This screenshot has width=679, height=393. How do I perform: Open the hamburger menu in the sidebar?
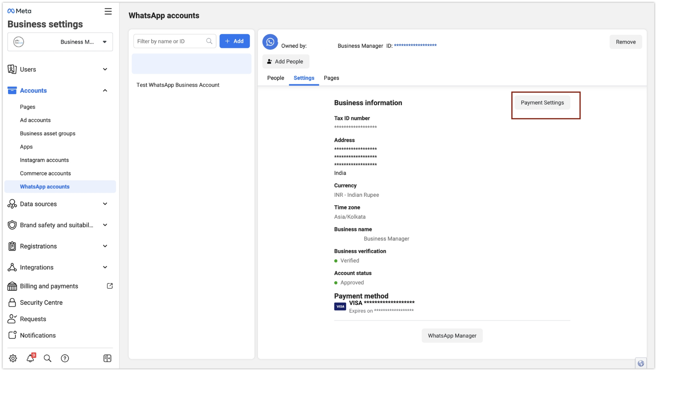108,11
